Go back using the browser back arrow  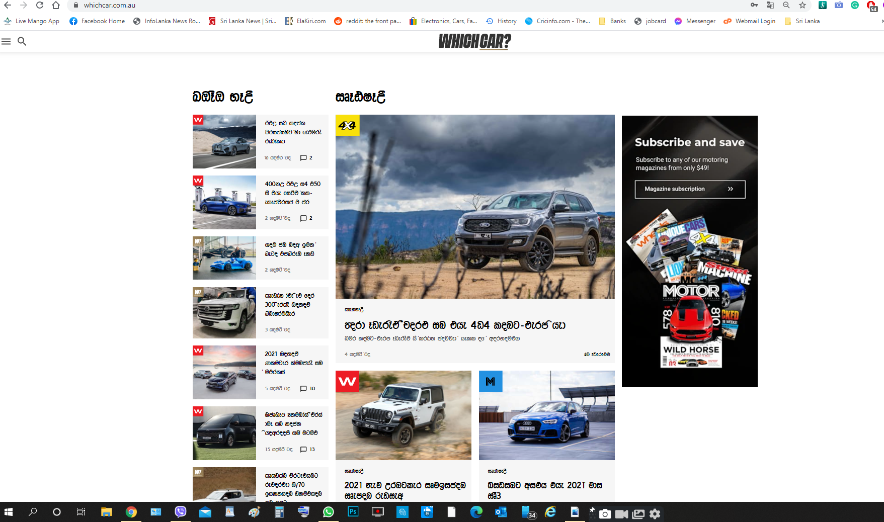(8, 5)
